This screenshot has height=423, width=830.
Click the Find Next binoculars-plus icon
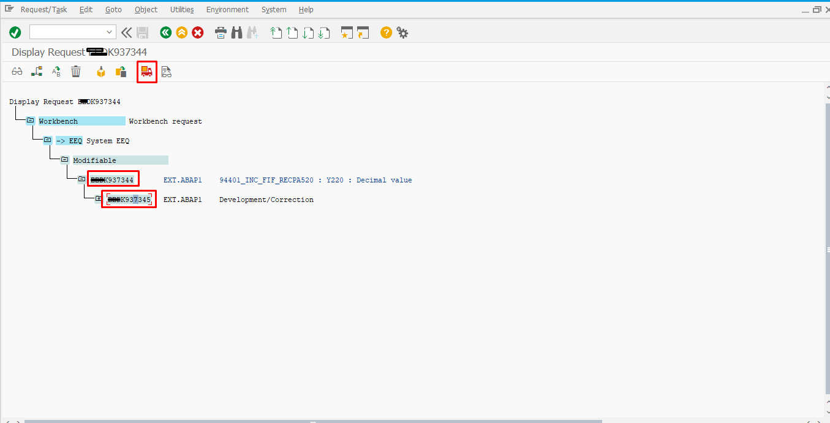pos(252,32)
